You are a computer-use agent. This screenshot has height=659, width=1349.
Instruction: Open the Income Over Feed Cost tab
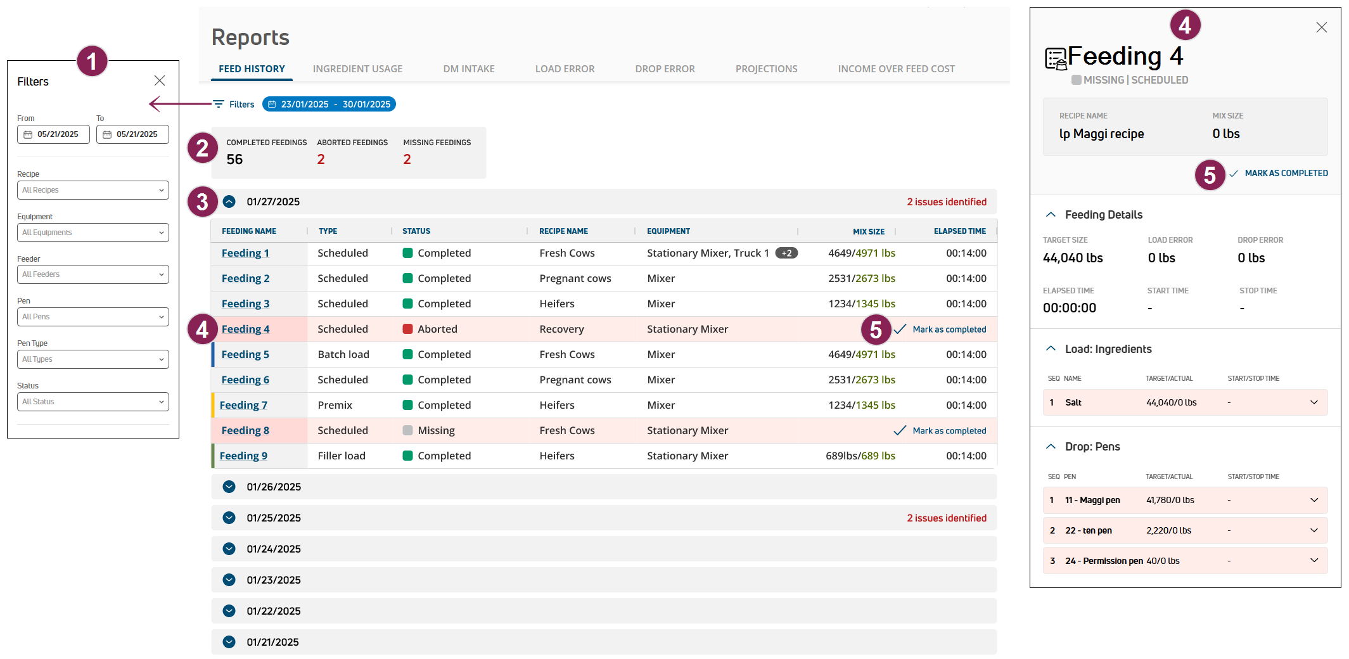(896, 68)
